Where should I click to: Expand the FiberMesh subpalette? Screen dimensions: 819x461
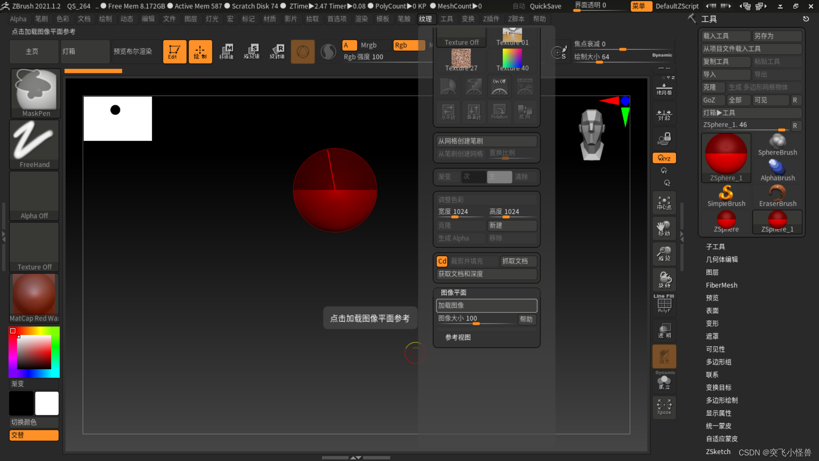pyautogui.click(x=721, y=285)
